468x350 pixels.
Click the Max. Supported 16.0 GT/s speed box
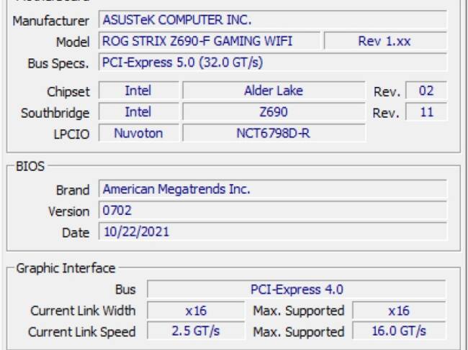pos(398,331)
